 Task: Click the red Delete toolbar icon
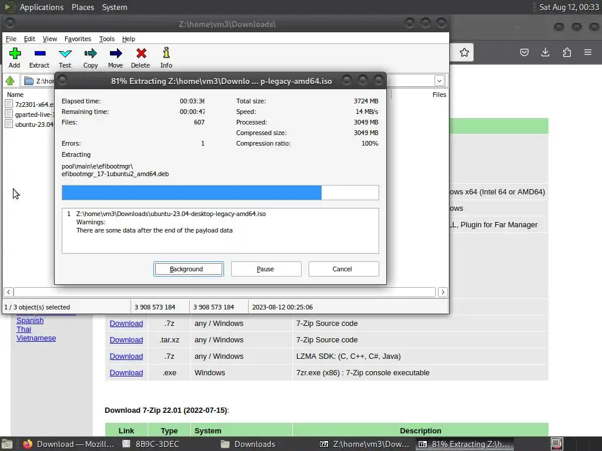[x=141, y=58]
